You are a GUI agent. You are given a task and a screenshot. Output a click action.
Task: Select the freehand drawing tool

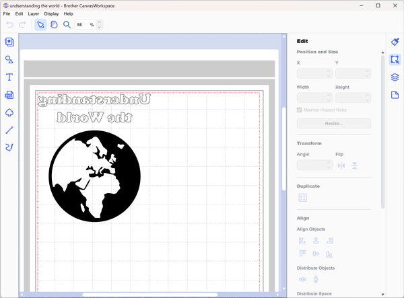(x=9, y=147)
